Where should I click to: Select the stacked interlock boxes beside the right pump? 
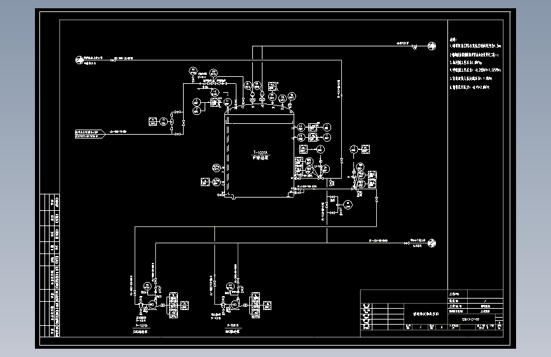pos(255,305)
